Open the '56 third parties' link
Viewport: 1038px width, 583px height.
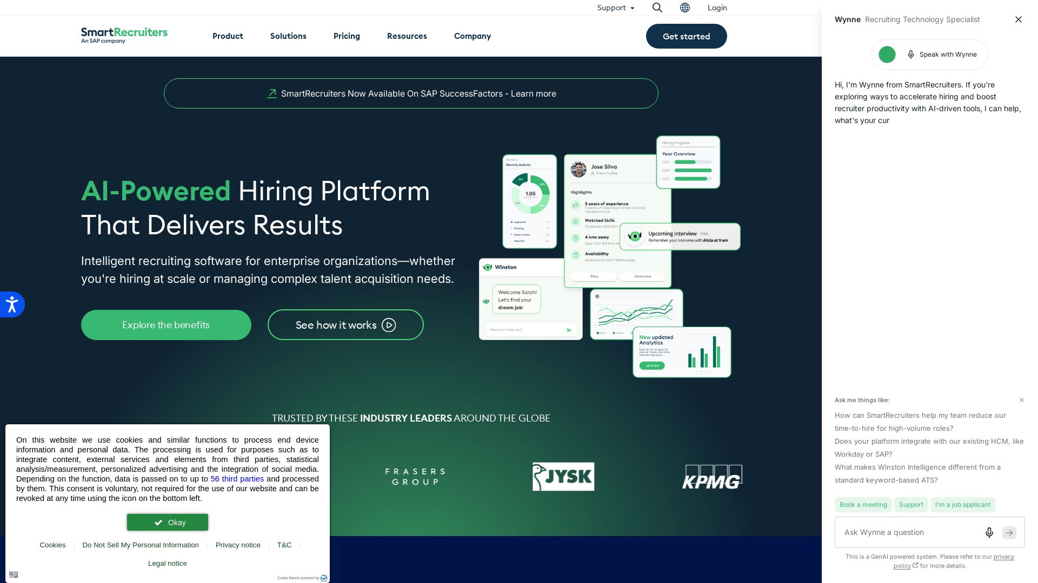(237, 479)
